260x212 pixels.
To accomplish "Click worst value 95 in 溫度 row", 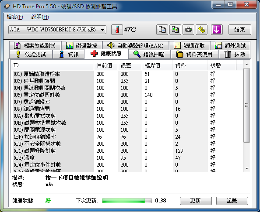I will (x=123, y=158).
